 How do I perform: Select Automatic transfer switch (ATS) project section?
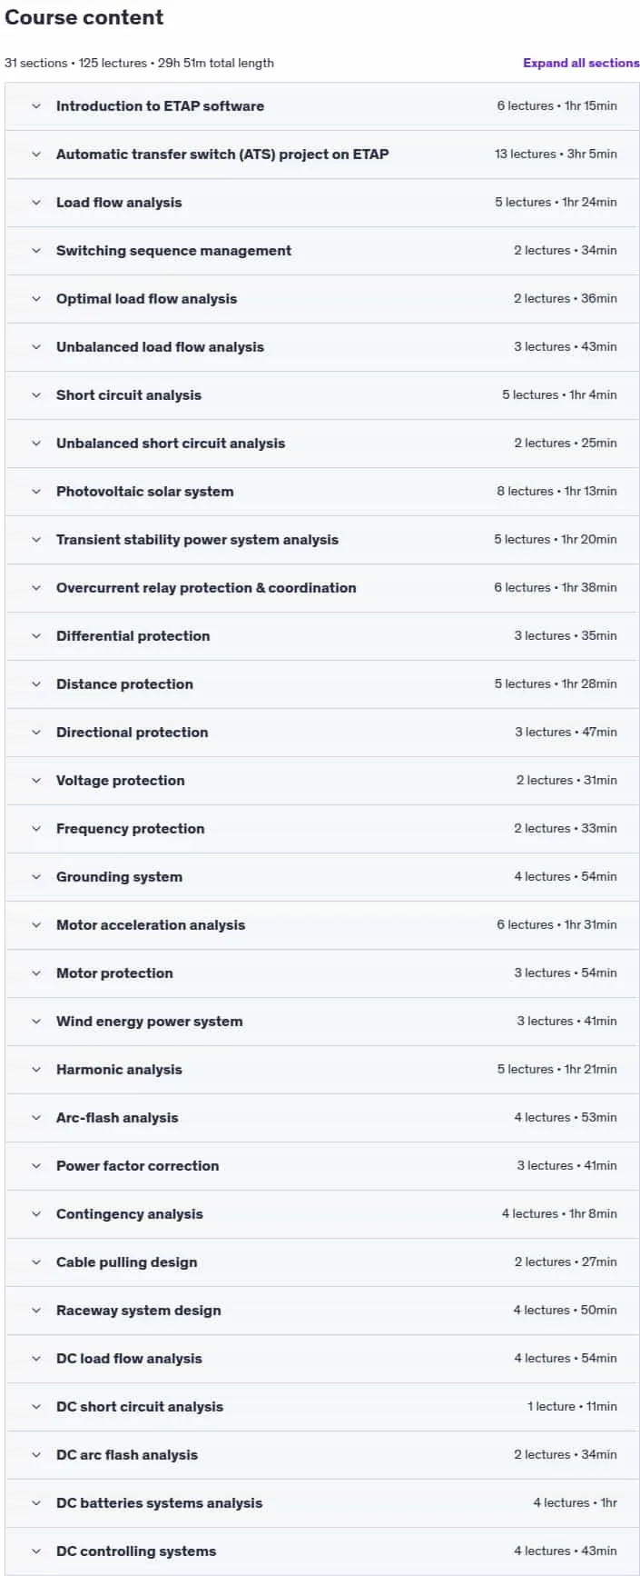[x=222, y=155]
